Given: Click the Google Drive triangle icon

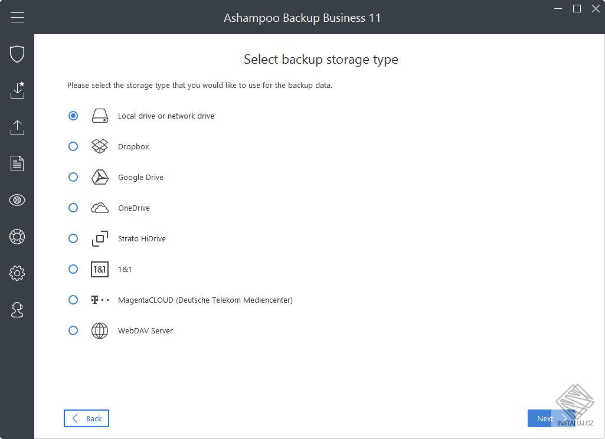Looking at the screenshot, I should (x=99, y=177).
